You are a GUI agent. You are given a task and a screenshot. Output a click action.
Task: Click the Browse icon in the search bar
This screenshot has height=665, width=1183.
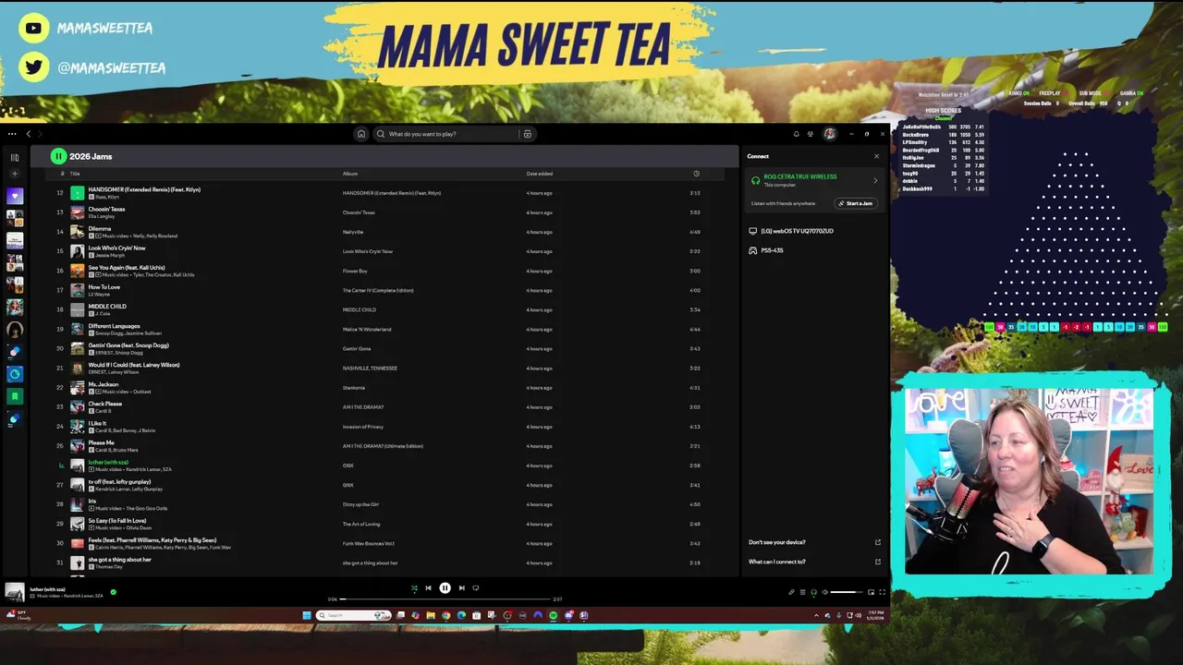click(x=528, y=134)
